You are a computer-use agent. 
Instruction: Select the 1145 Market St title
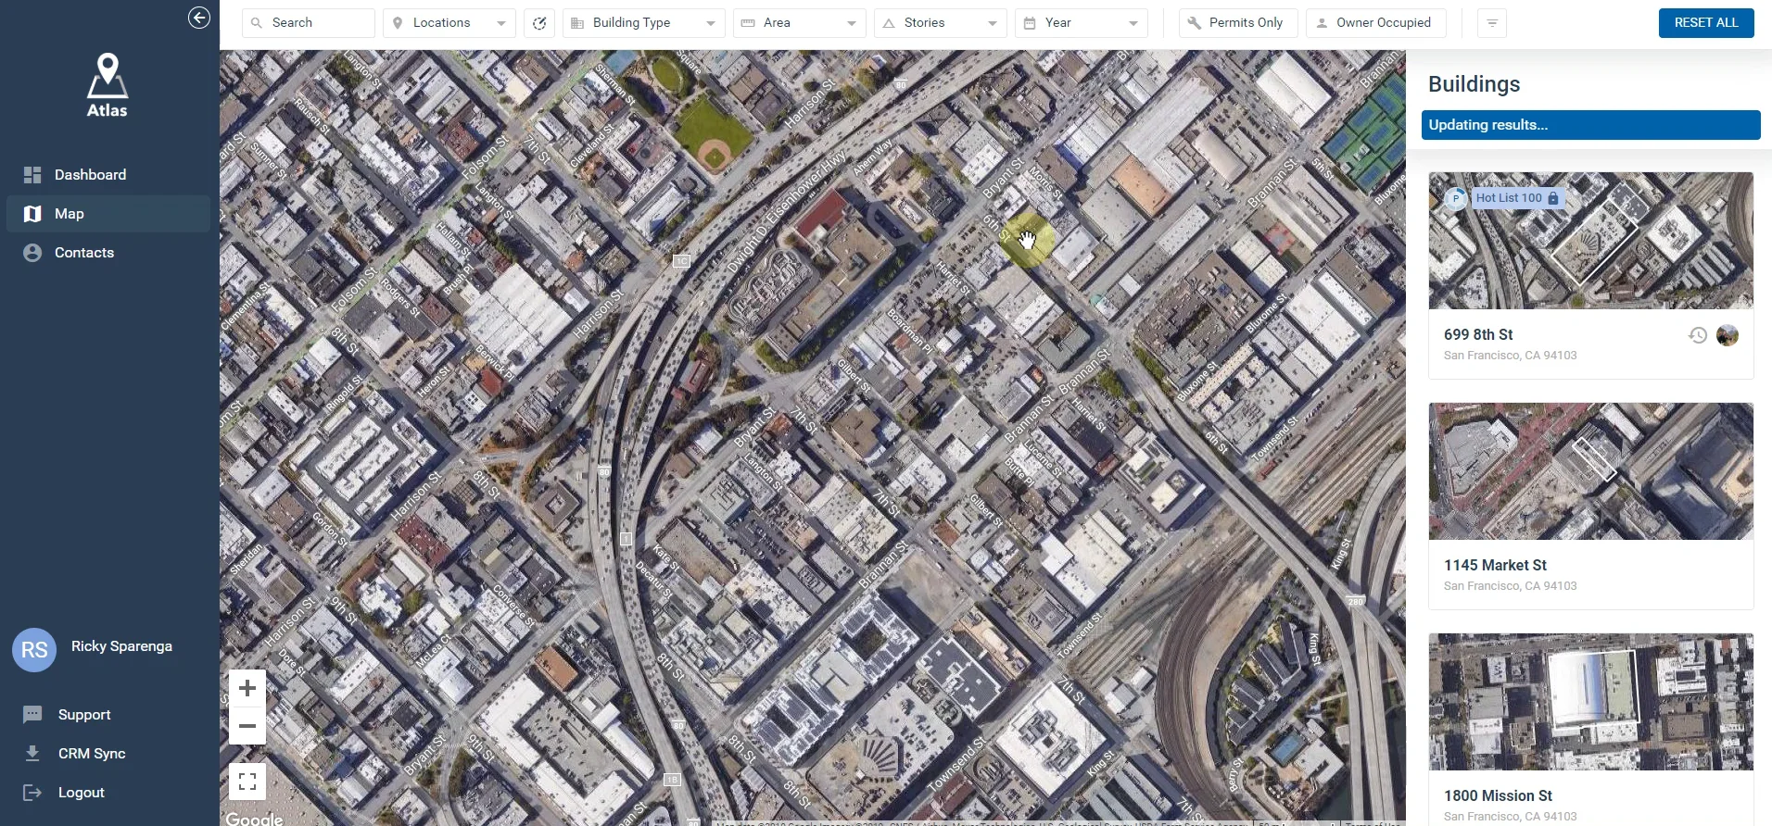[x=1495, y=566]
